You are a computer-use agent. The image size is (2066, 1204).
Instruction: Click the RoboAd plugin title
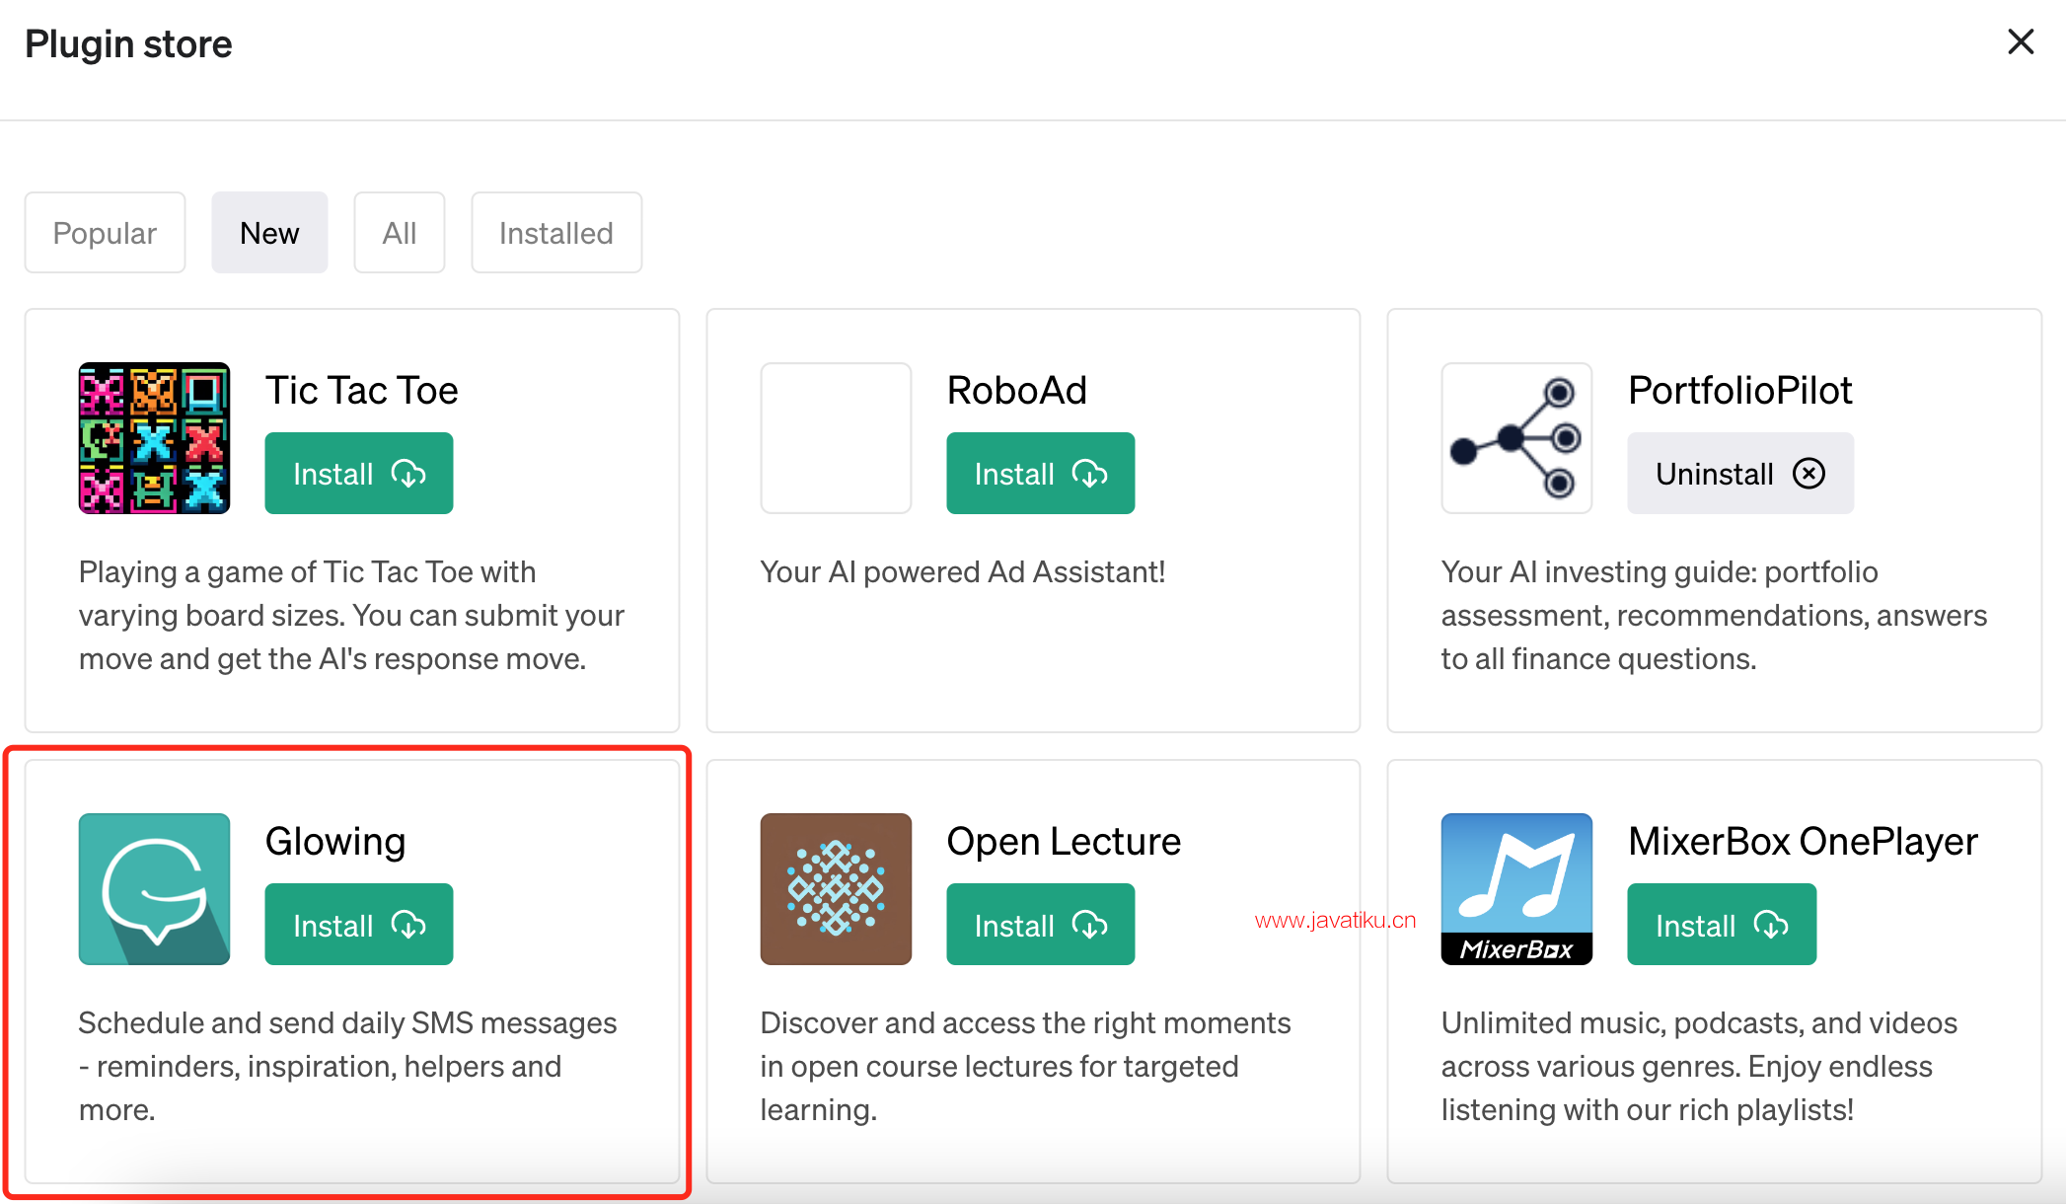tap(1017, 391)
